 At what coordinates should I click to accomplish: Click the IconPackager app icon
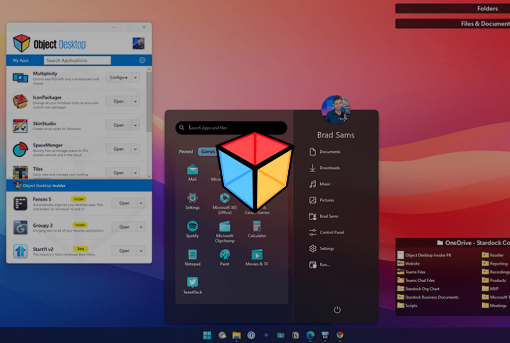tap(20, 101)
